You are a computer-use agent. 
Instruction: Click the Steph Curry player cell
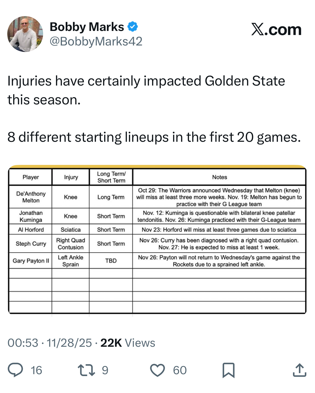point(31,244)
